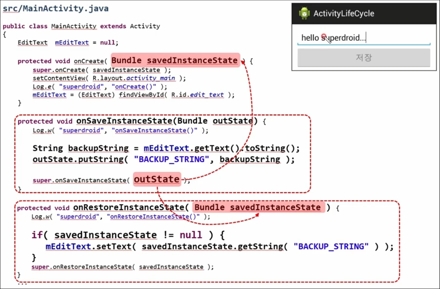Click the setContentView( R.layout.activity_main ) line
The width and height of the screenshot is (440, 289).
point(109,79)
